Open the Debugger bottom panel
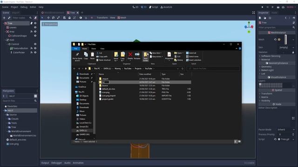The image size is (298, 167). [x=56, y=163]
